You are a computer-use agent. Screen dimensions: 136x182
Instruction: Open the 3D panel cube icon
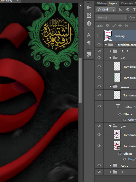coord(89,15)
